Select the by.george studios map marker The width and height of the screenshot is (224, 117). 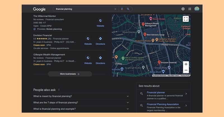pos(143,68)
